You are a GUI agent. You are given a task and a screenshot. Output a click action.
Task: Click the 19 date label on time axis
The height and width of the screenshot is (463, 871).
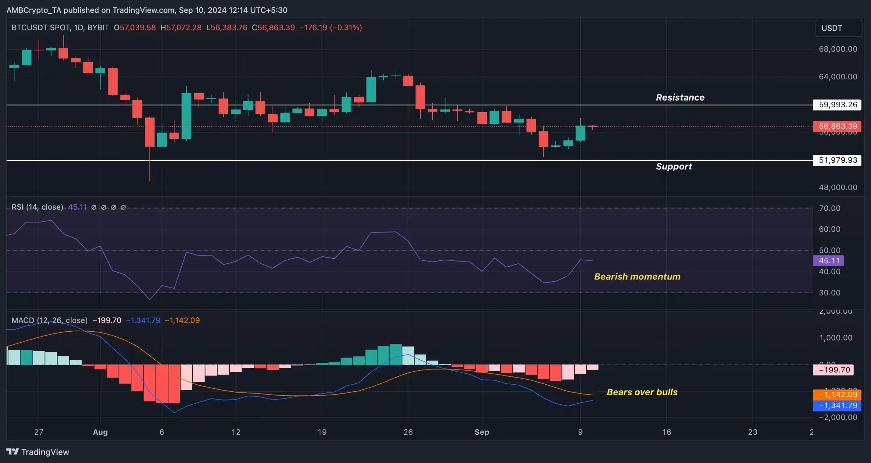(x=322, y=432)
